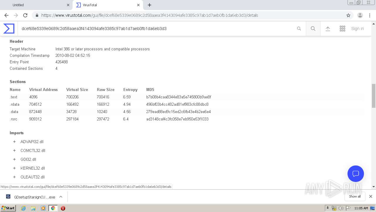This screenshot has height=212, width=376.
Task: Click the taskbar clock showing 11:05 AM
Action: [361, 208]
